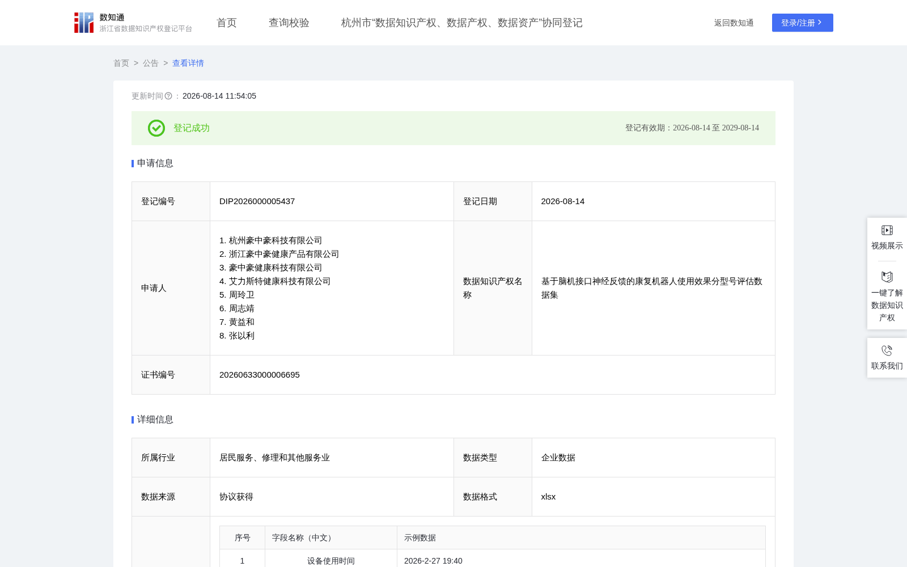Click 查看详情 breadcrumb link
Viewport: 907px width, 567px height.
188,63
